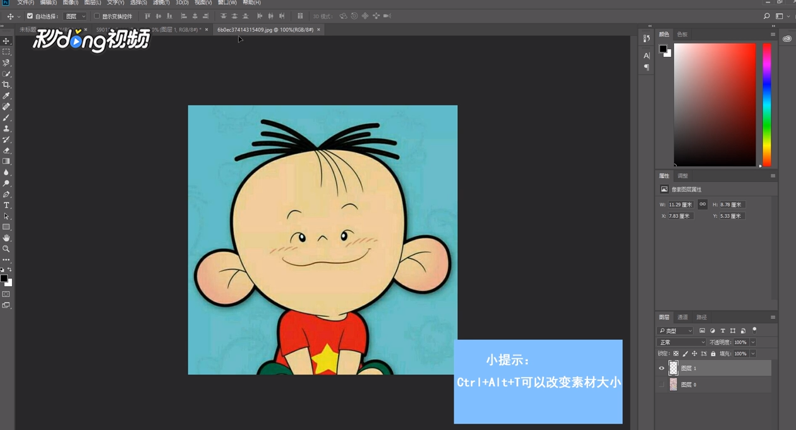Select the Rectangular Marquee tool
This screenshot has height=430, width=796.
6,52
